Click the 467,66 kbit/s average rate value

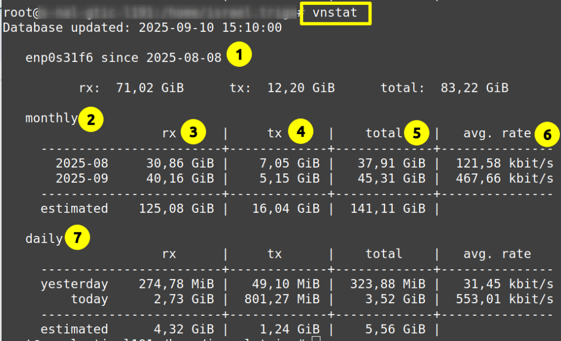coord(505,178)
